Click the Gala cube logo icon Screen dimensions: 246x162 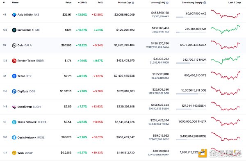(x=14, y=46)
